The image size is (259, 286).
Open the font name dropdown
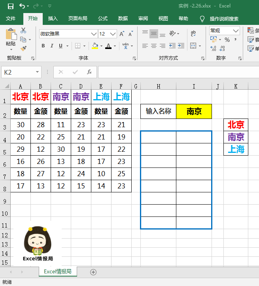(94, 34)
